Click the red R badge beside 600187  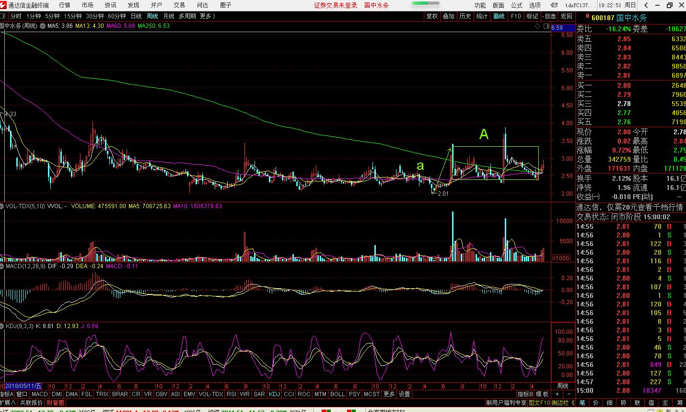(587, 17)
